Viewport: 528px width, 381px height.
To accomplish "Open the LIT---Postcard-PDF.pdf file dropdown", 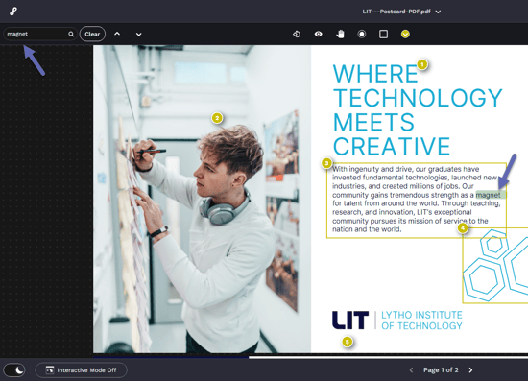I will 401,12.
